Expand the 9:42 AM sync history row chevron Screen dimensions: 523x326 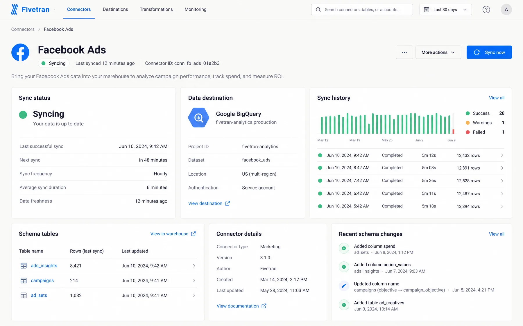[x=502, y=156]
